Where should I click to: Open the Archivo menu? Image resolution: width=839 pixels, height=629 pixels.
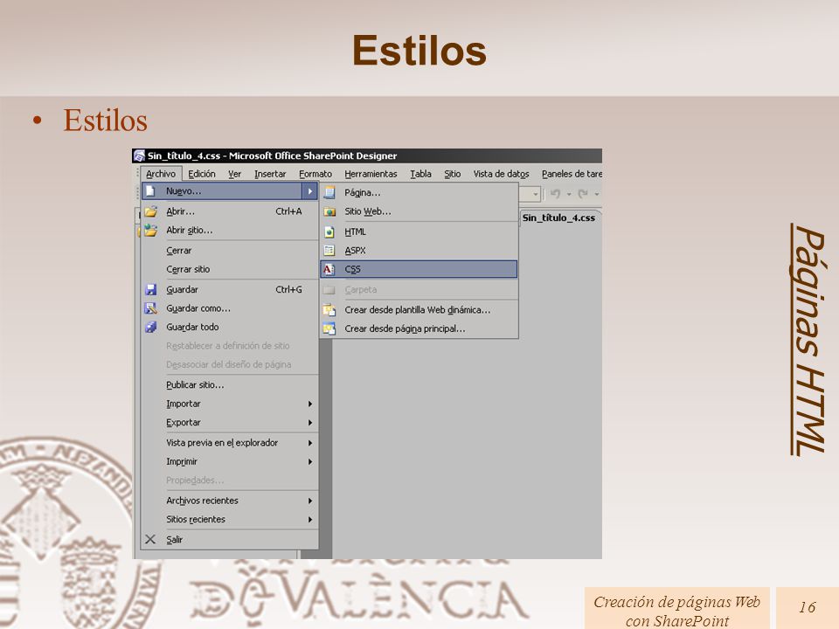click(161, 174)
